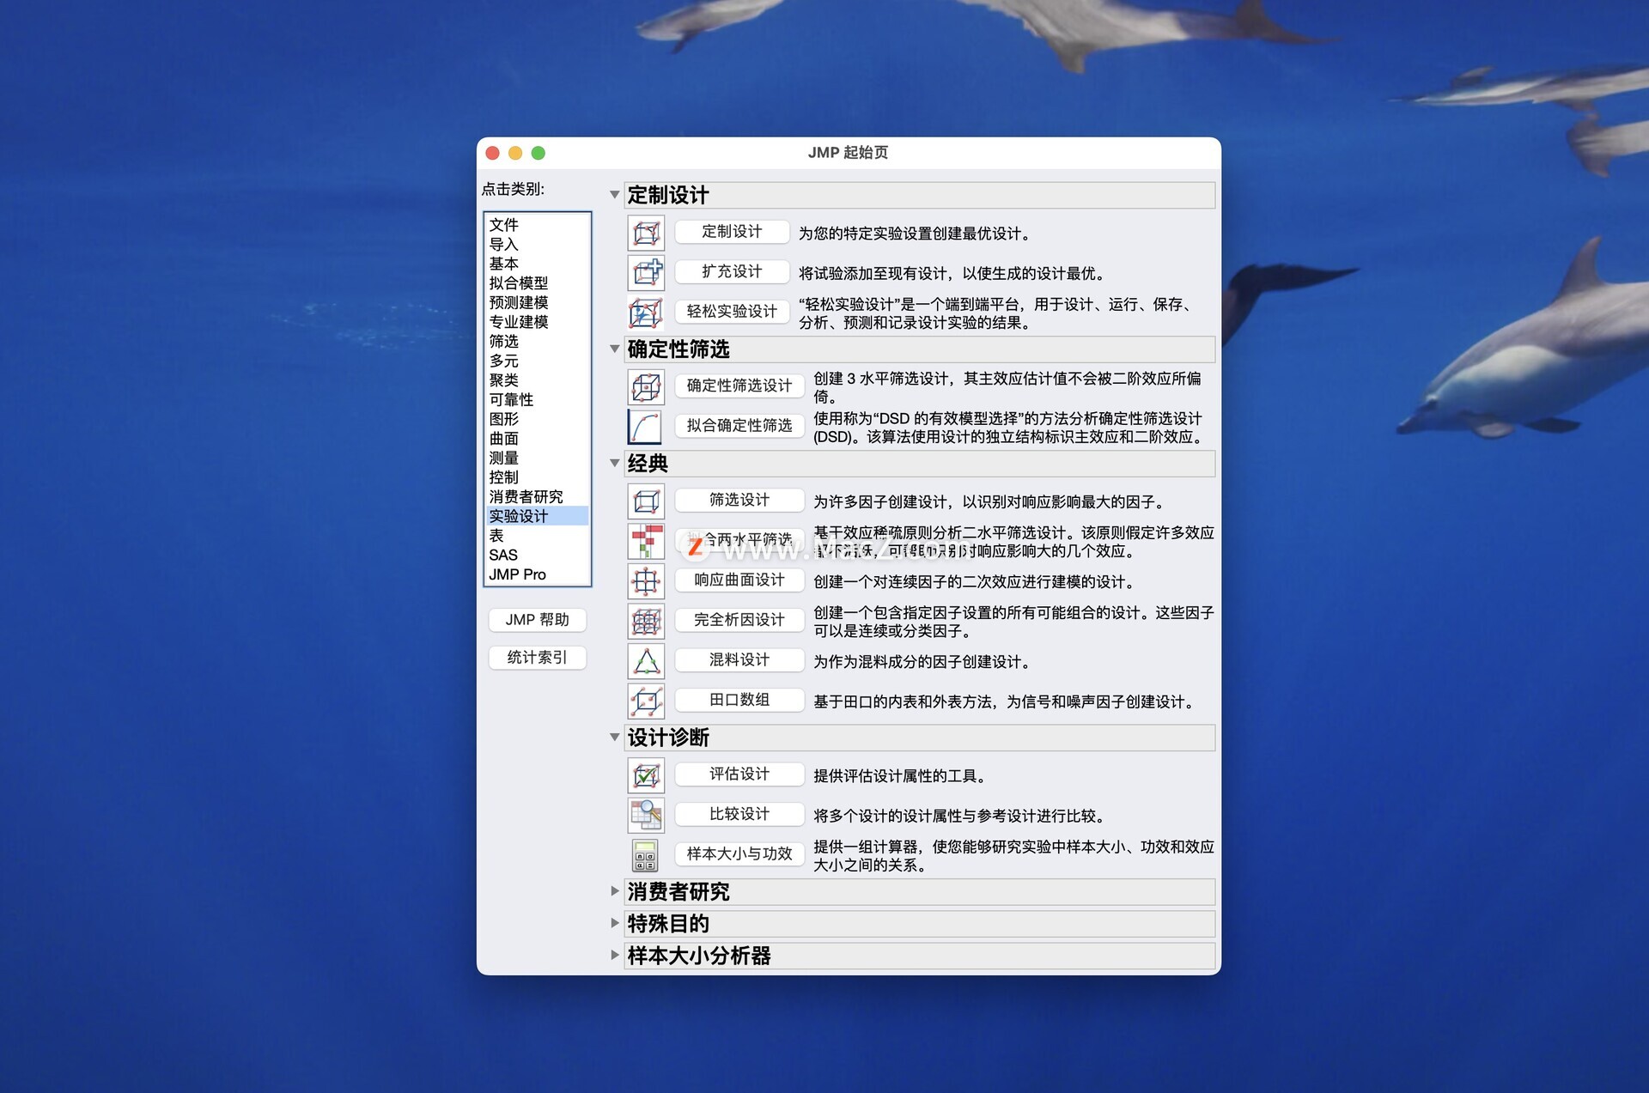Screen dimensions: 1649x1093
Task: Click the 轻松实验设计 icon
Action: pyautogui.click(x=646, y=313)
